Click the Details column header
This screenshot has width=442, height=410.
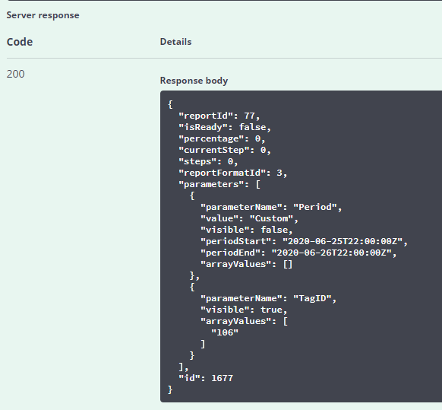(x=176, y=42)
